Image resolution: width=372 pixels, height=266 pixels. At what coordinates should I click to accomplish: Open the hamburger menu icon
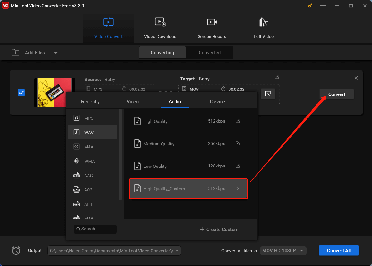[x=323, y=6]
